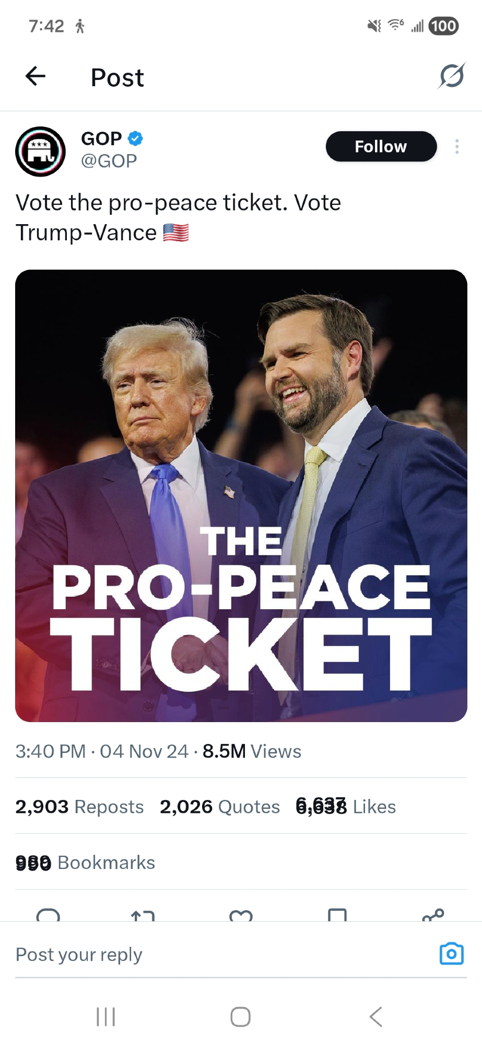Tap the Post your reply field

coord(209,955)
